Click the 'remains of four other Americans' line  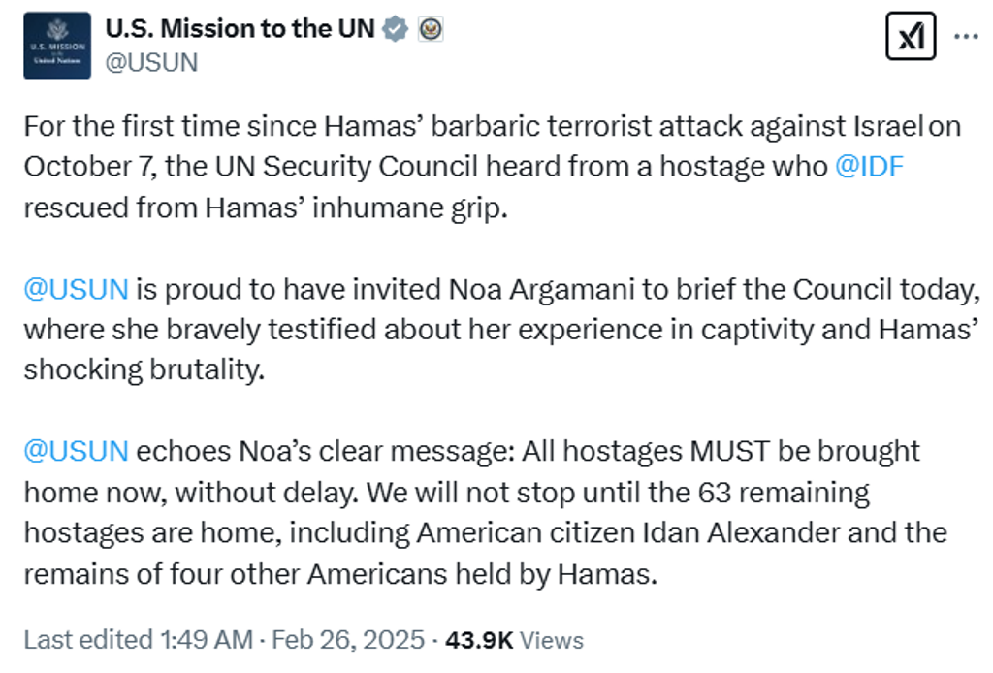click(x=340, y=574)
